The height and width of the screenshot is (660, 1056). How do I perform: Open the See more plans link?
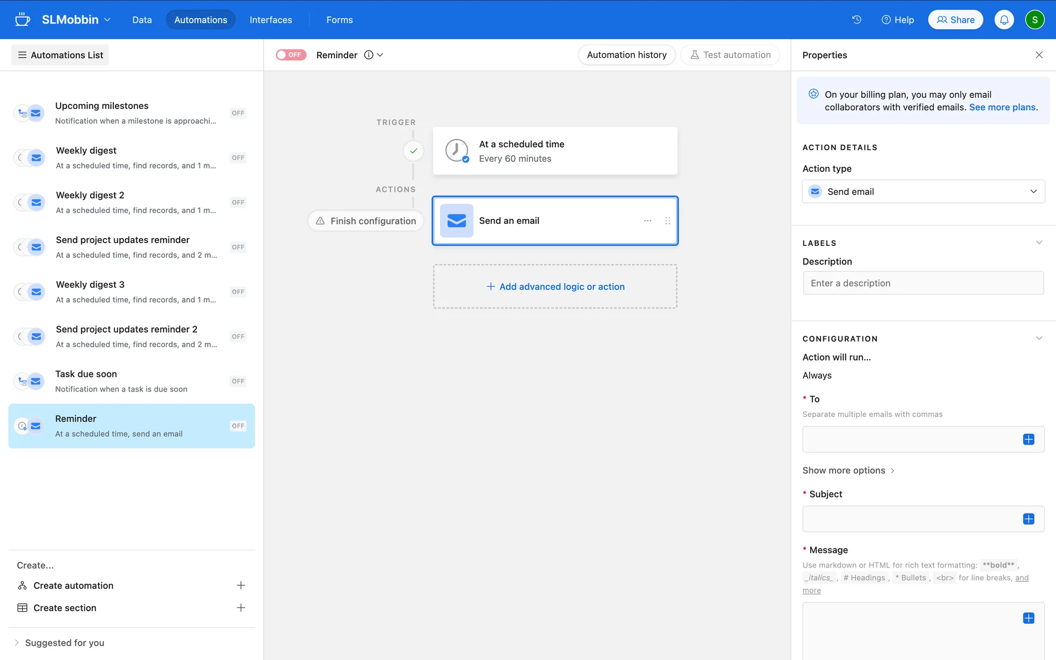(x=1002, y=107)
